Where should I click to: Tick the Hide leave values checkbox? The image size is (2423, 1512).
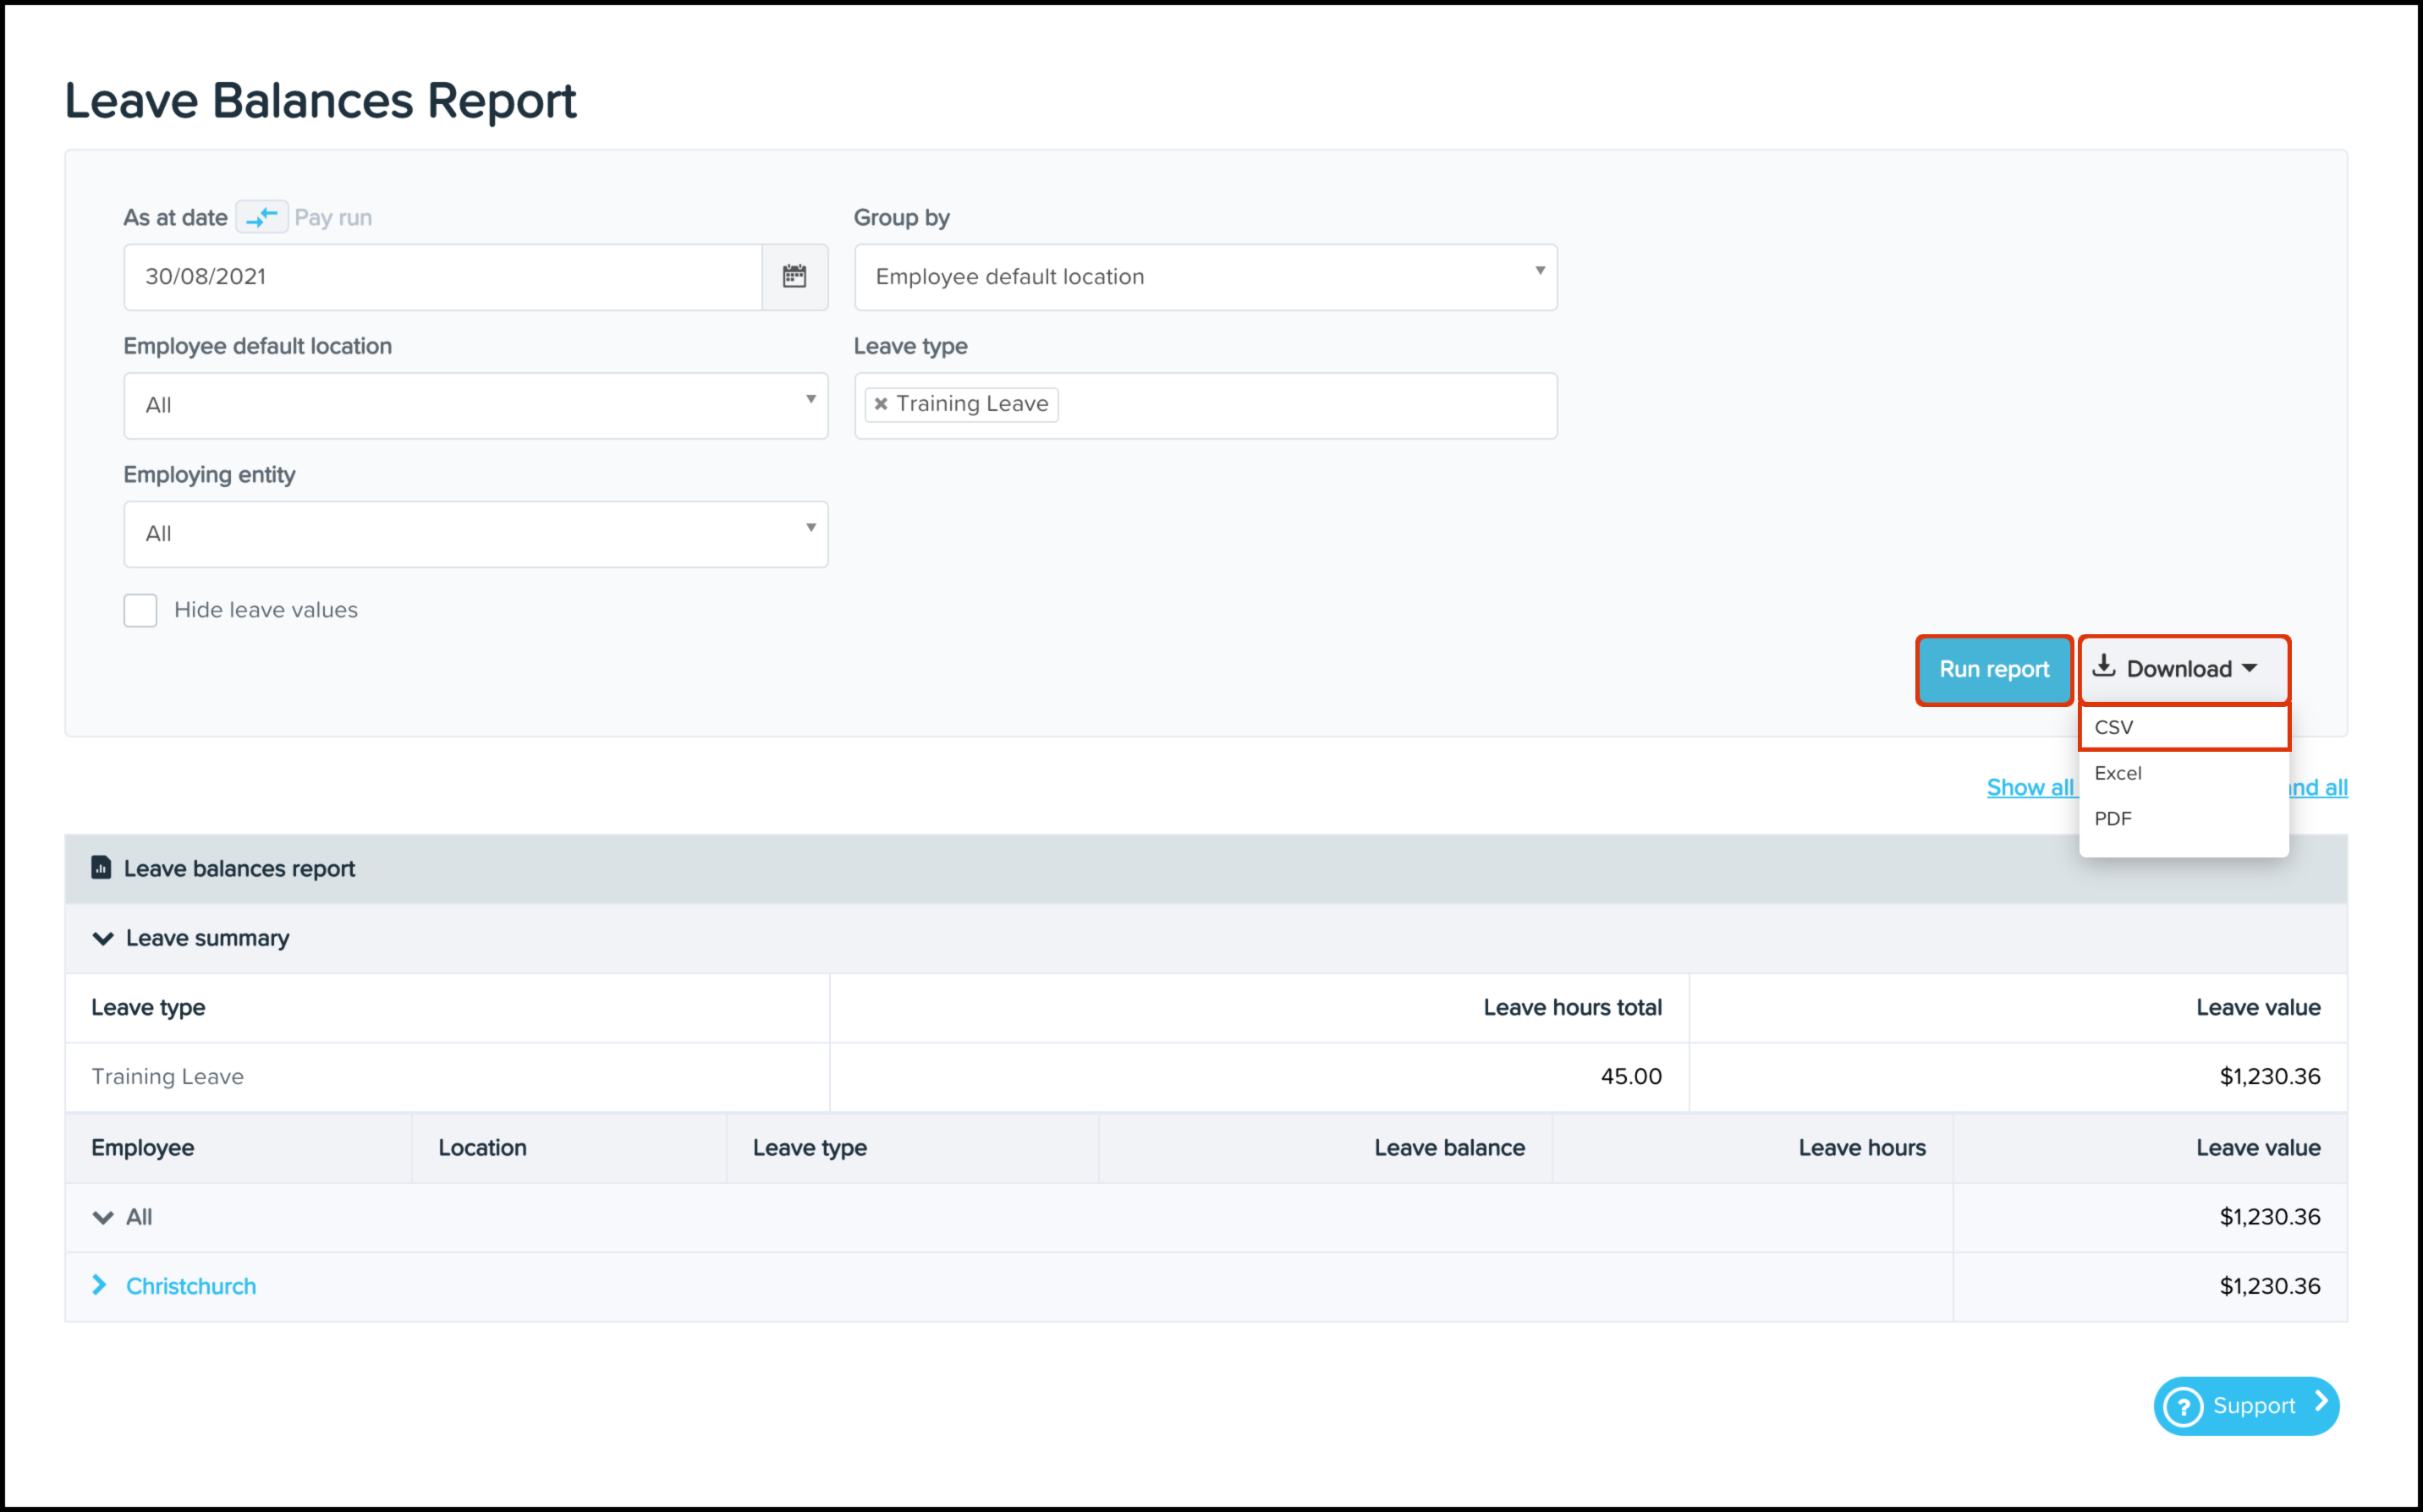(140, 610)
